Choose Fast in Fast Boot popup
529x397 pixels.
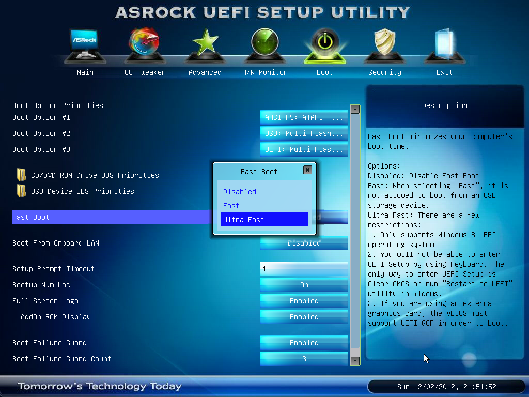pos(264,206)
